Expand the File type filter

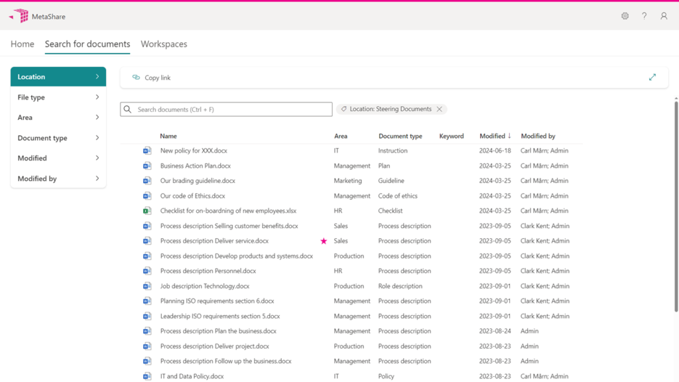[58, 97]
